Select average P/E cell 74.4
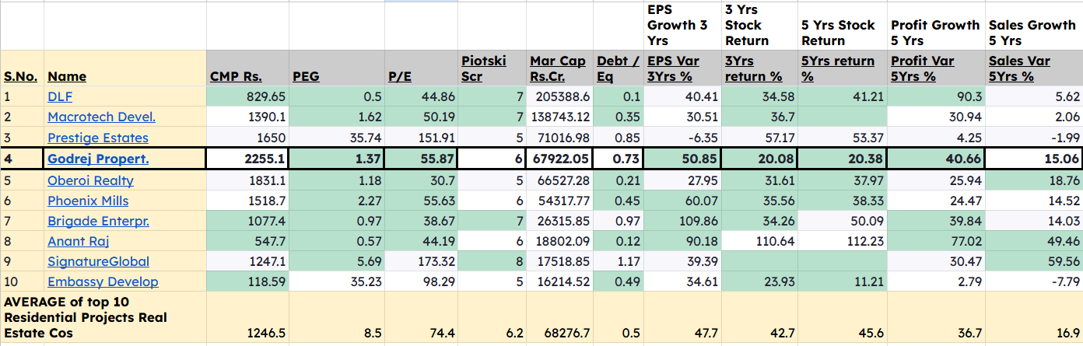 tap(421, 317)
